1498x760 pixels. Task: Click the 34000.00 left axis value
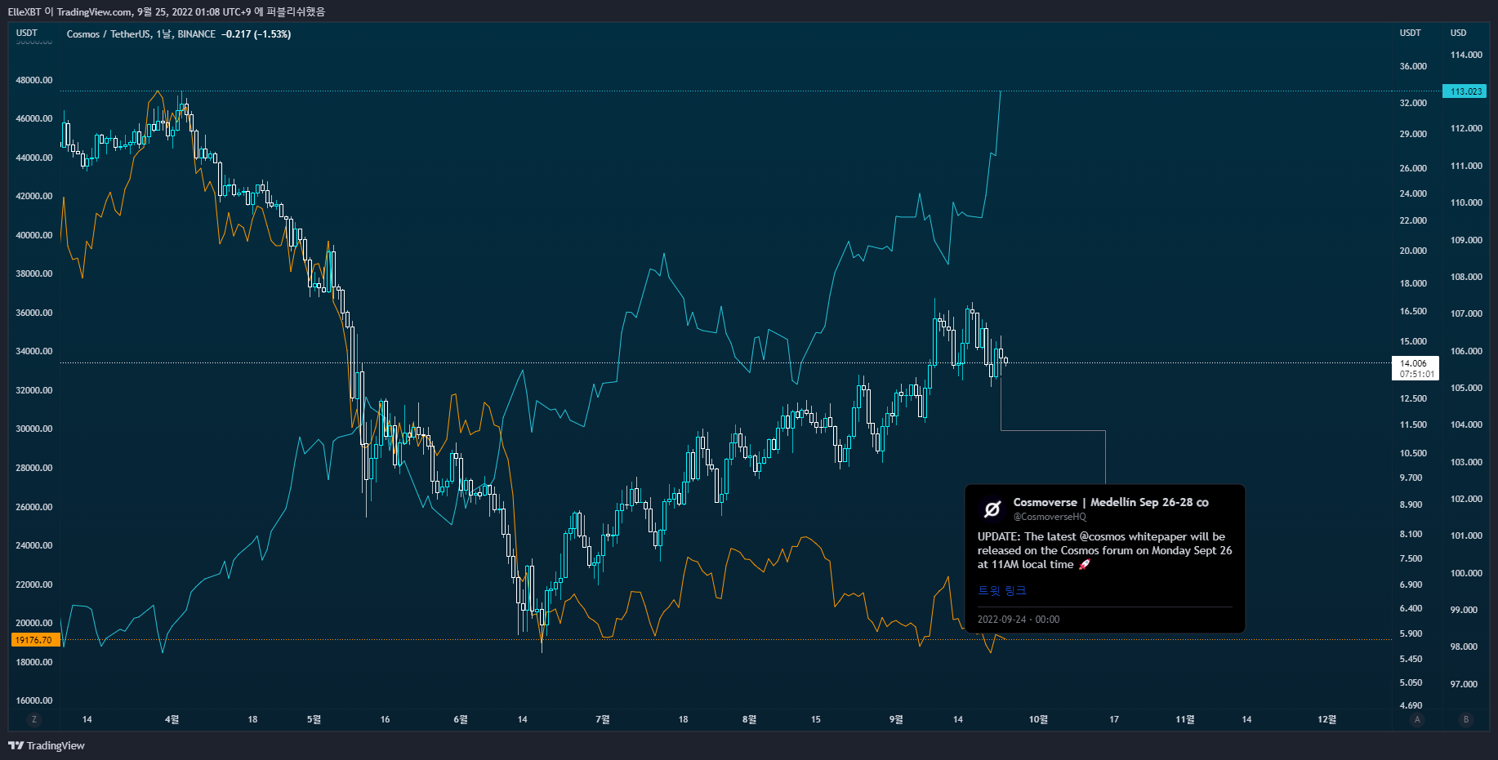(x=34, y=351)
